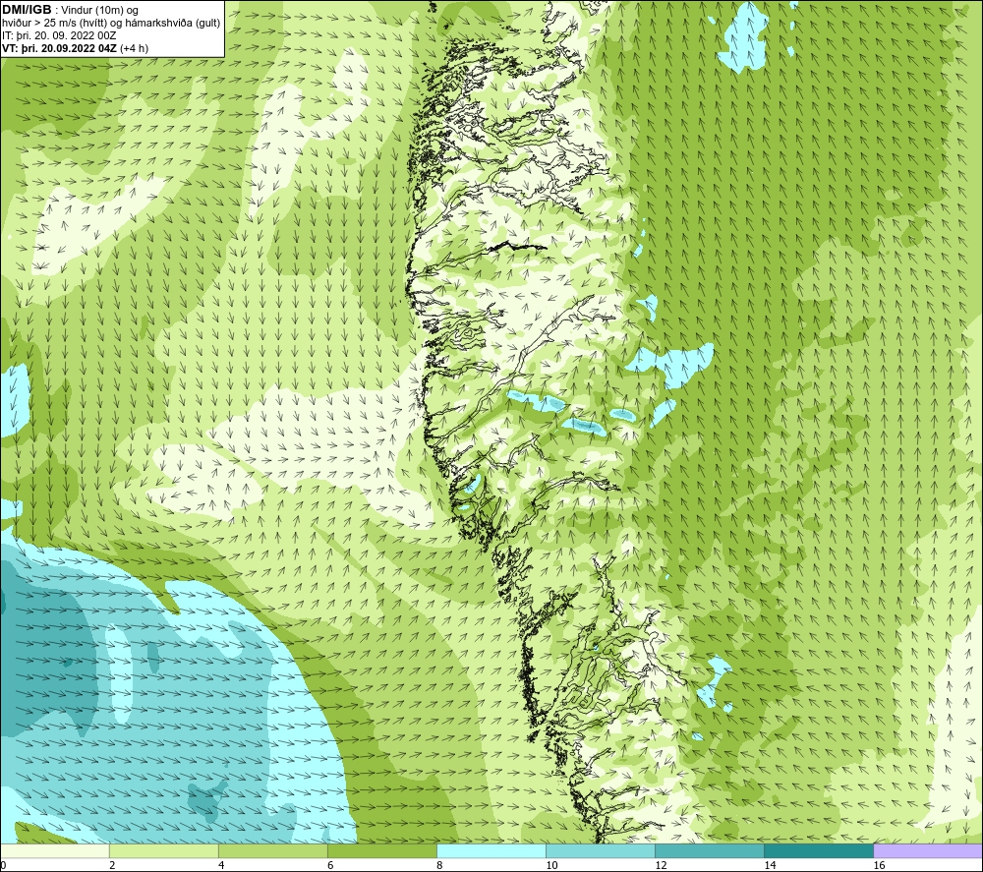Click the teal 12–14 m/s legend swatch
This screenshot has width=983, height=872.
coord(709,851)
